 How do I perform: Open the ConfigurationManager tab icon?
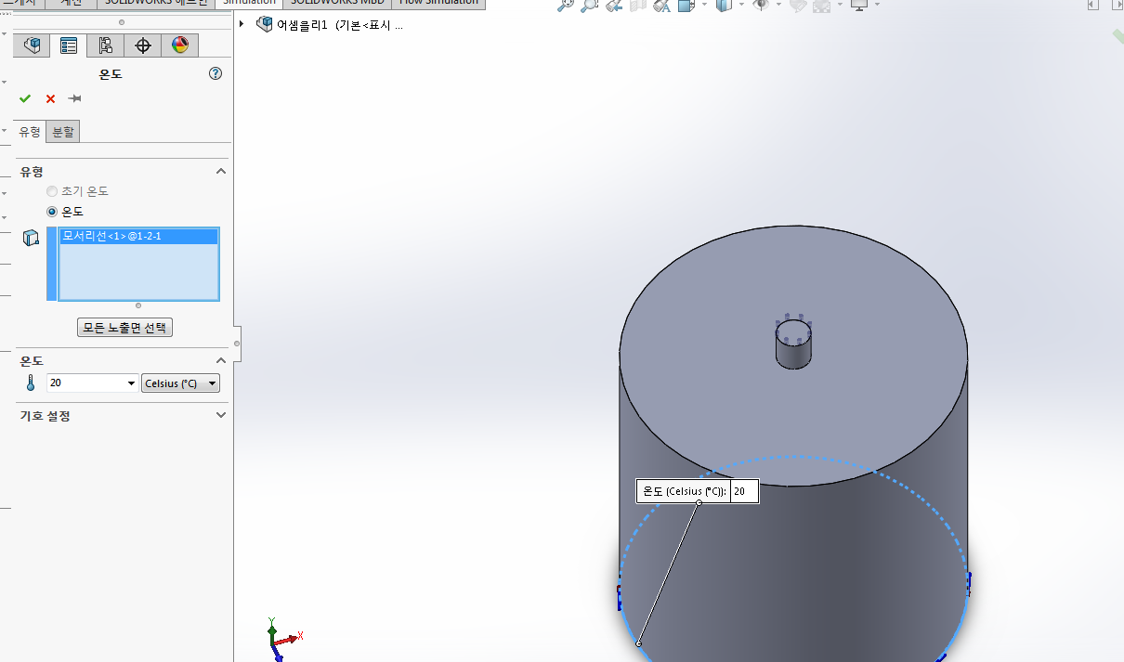[106, 45]
